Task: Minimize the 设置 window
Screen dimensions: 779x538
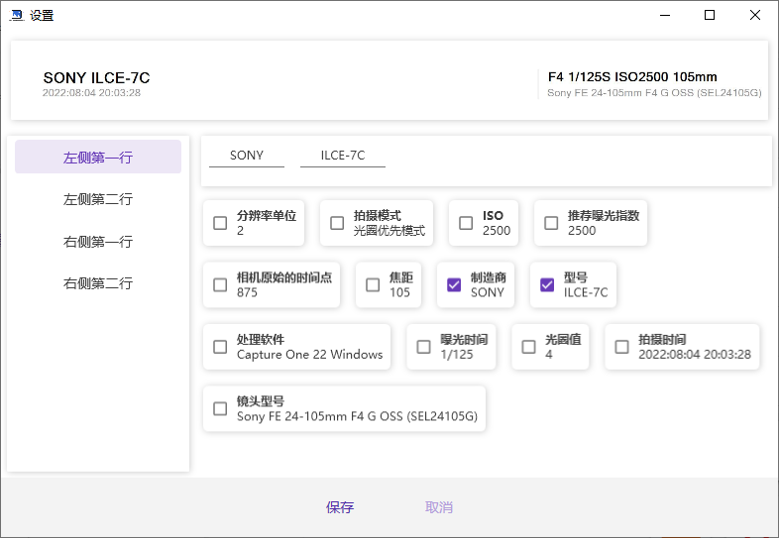Action: (665, 16)
